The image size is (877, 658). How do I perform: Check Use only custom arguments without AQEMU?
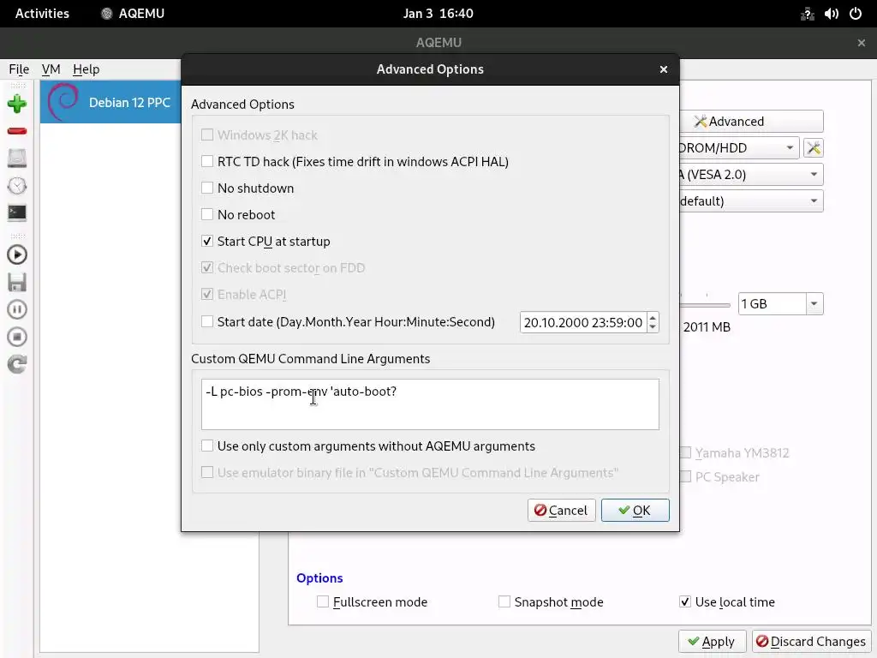pyautogui.click(x=207, y=446)
